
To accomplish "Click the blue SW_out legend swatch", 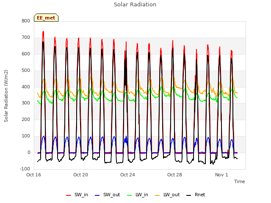I will (97, 195).
